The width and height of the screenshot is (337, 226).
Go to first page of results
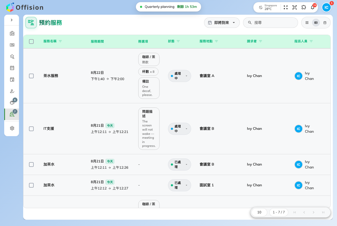(x=295, y=212)
